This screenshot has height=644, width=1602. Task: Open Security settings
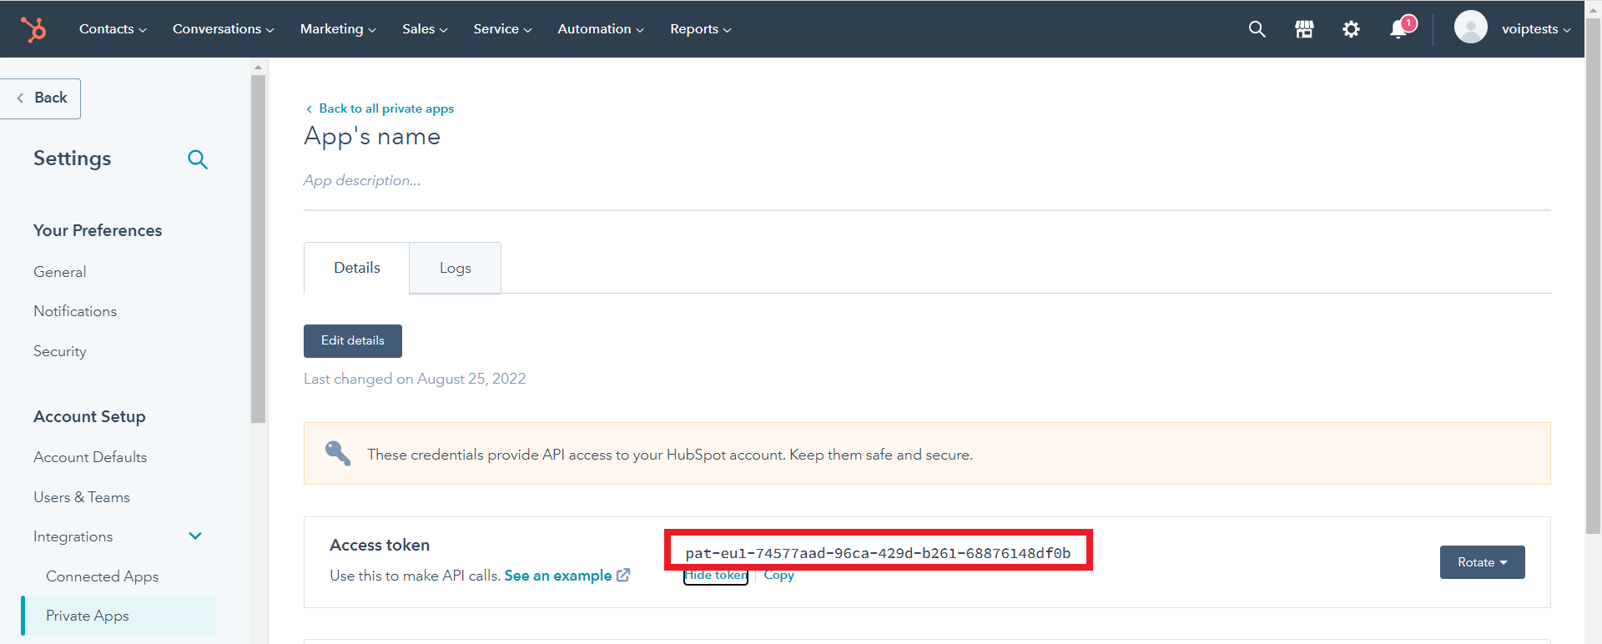click(x=60, y=351)
